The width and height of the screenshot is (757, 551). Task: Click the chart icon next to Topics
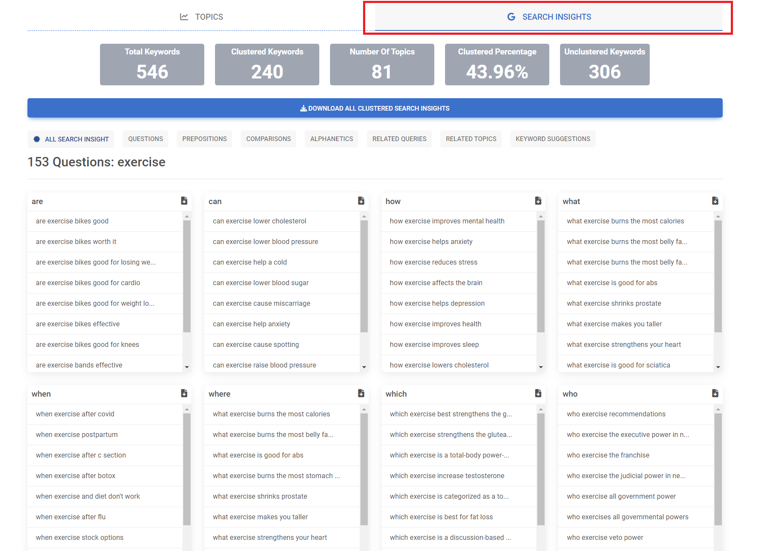click(x=184, y=17)
